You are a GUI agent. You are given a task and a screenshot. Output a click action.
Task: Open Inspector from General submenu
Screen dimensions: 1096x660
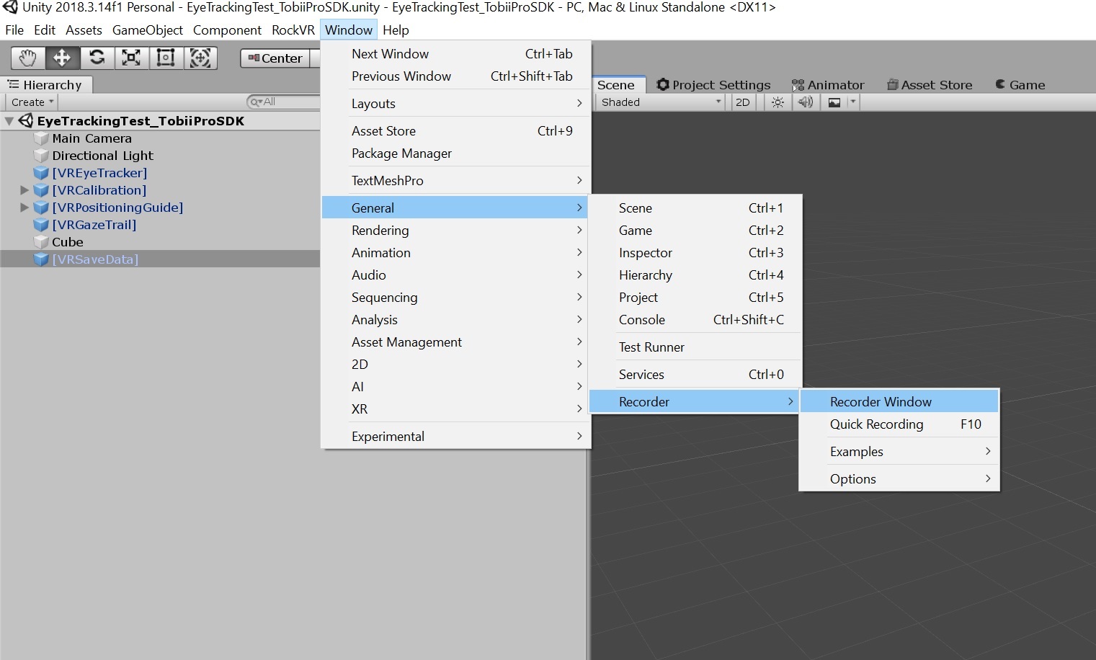(x=695, y=253)
